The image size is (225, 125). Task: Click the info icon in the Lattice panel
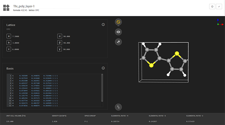[103, 25]
